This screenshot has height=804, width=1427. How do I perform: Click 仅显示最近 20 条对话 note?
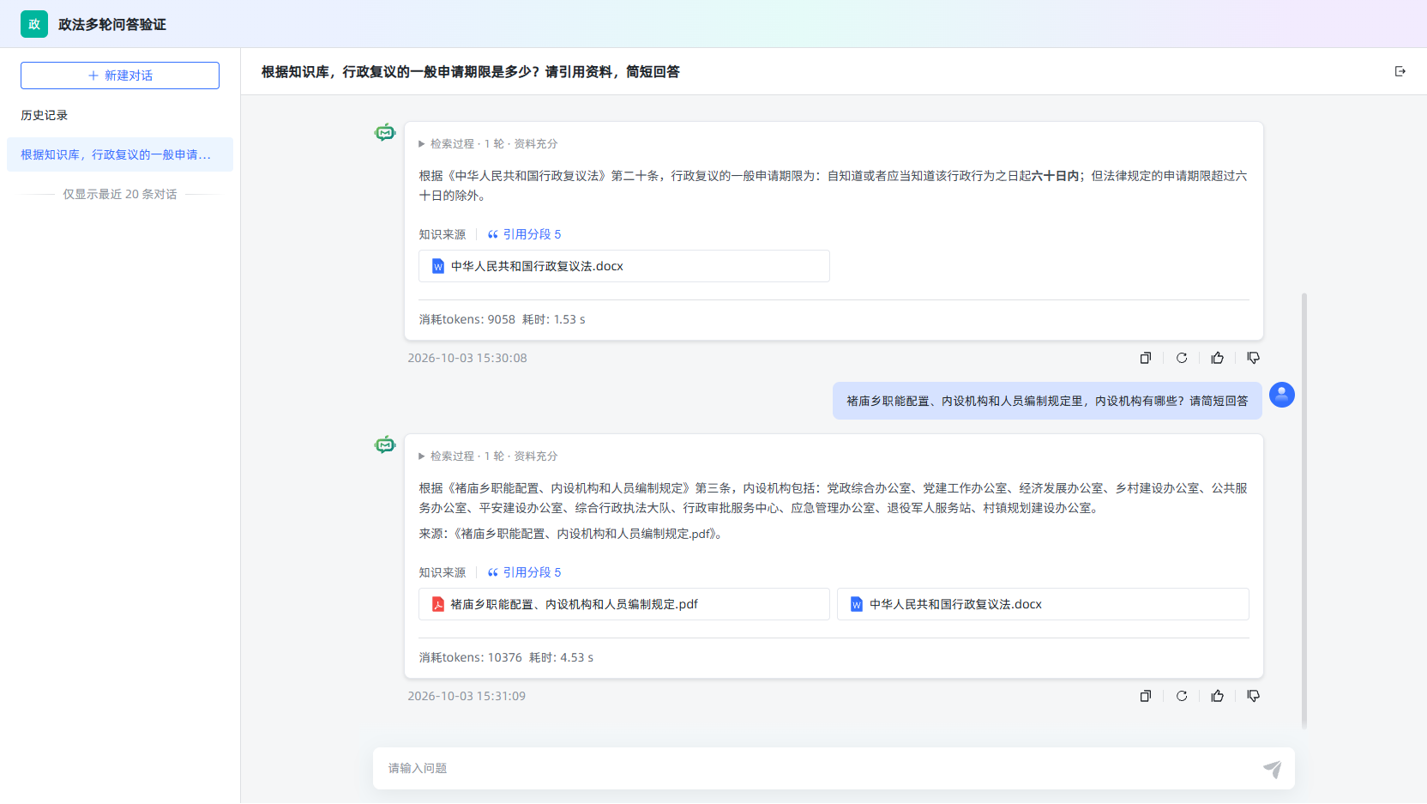(120, 194)
